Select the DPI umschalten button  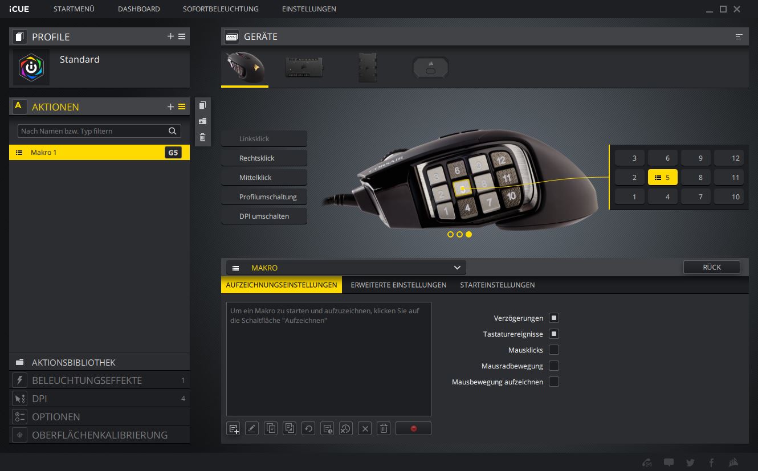[x=264, y=216]
